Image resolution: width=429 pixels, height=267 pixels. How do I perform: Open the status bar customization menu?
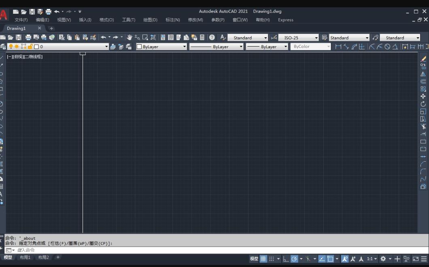[424, 258]
